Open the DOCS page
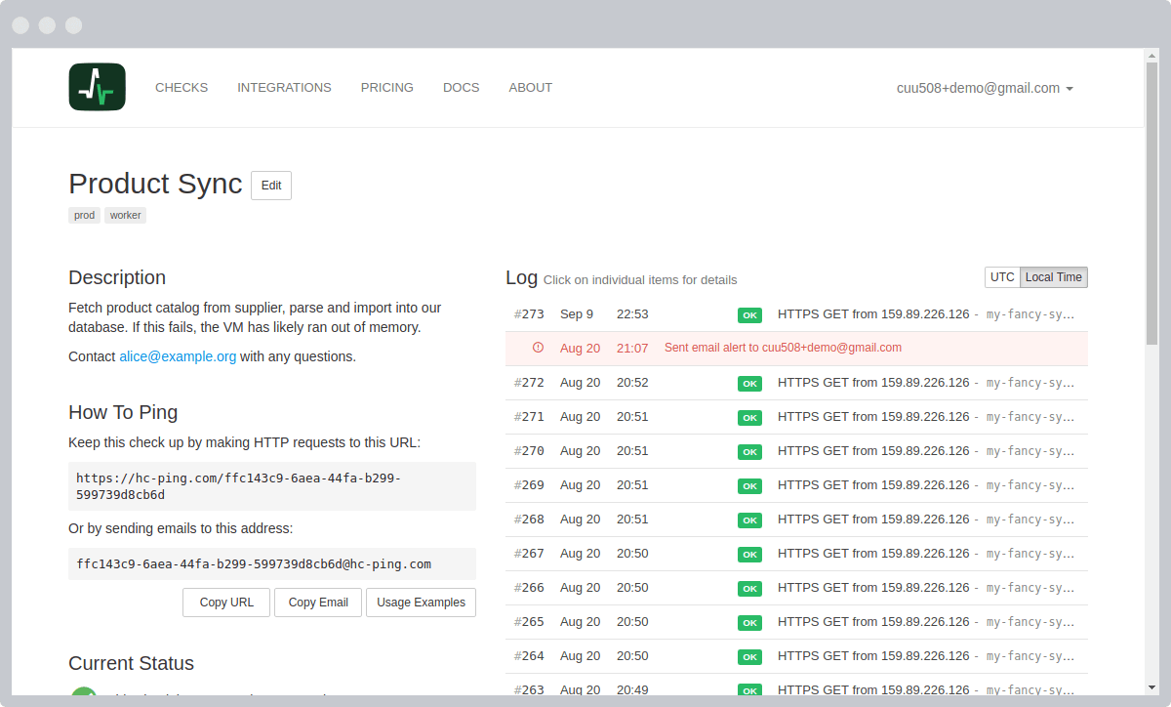The image size is (1171, 707). pos(461,87)
